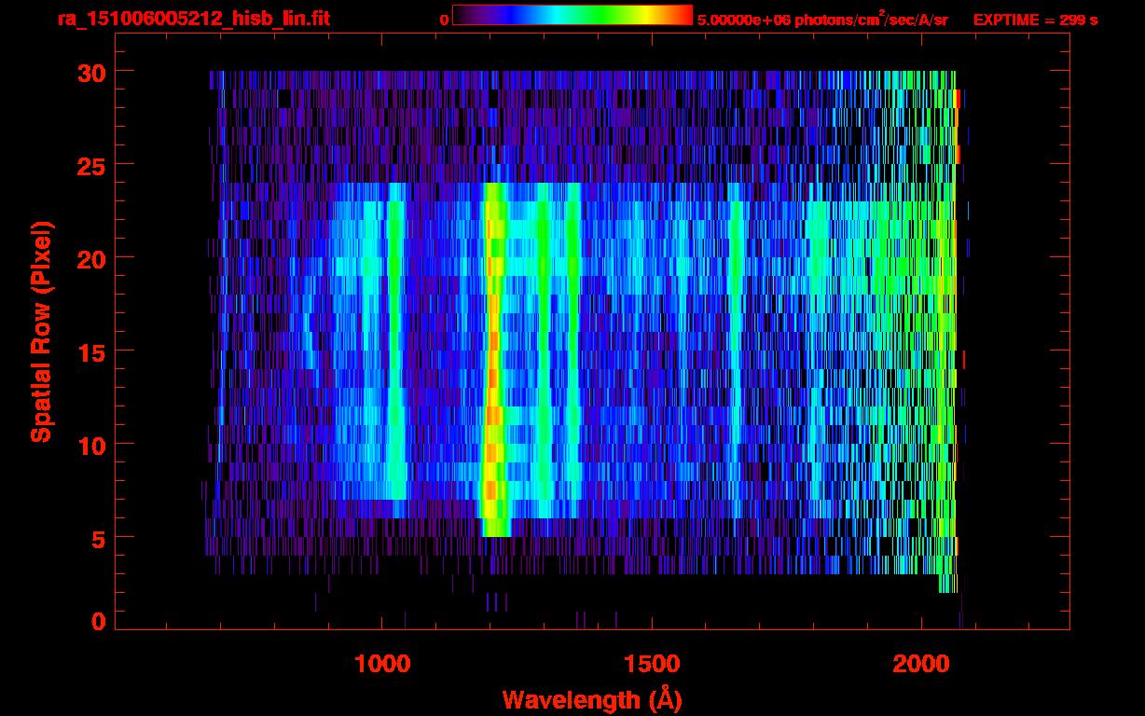
Task: Click the 1000 wavelength tick label
Action: click(381, 663)
